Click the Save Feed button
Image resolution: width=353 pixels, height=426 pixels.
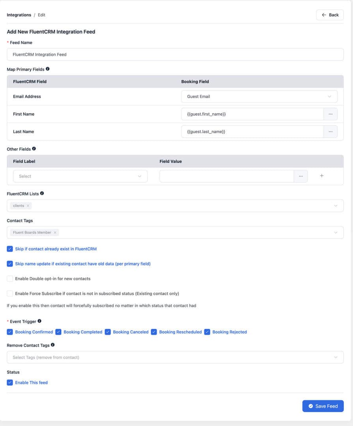[323, 406]
